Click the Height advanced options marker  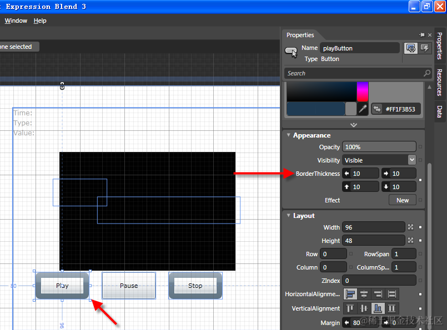(420, 240)
